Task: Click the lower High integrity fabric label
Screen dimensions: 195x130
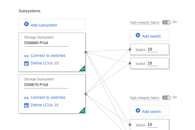Action: (145, 98)
